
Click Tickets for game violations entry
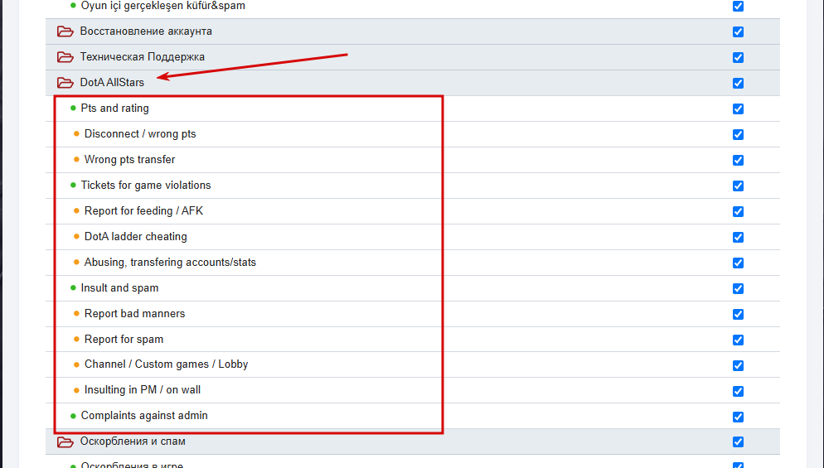click(x=146, y=186)
